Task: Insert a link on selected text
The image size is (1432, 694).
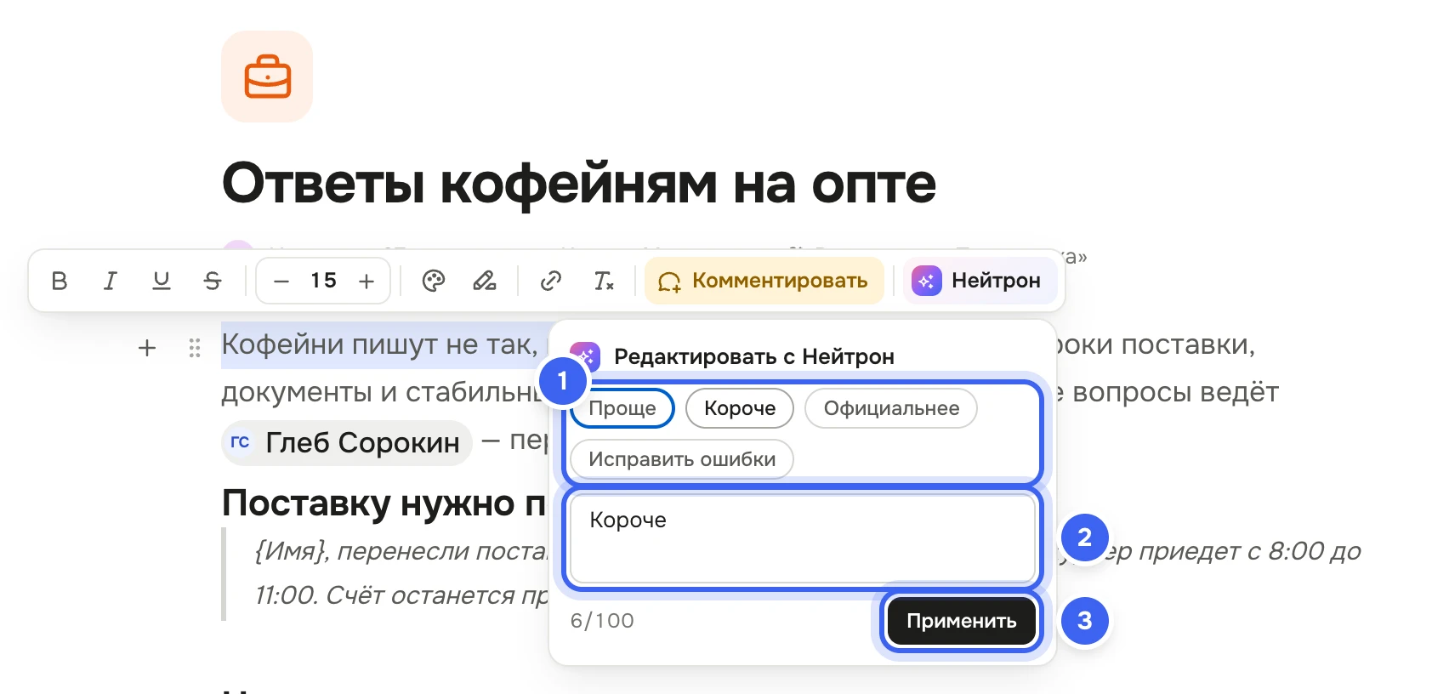Action: (x=551, y=281)
